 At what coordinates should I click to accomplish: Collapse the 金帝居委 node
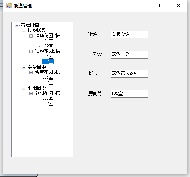[x=24, y=67]
